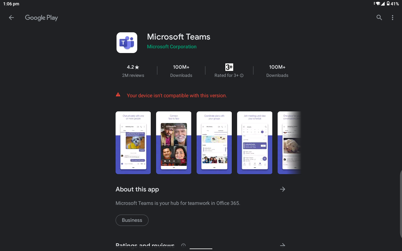Tap the Office 365 description text
The width and height of the screenshot is (402, 251).
pos(178,203)
